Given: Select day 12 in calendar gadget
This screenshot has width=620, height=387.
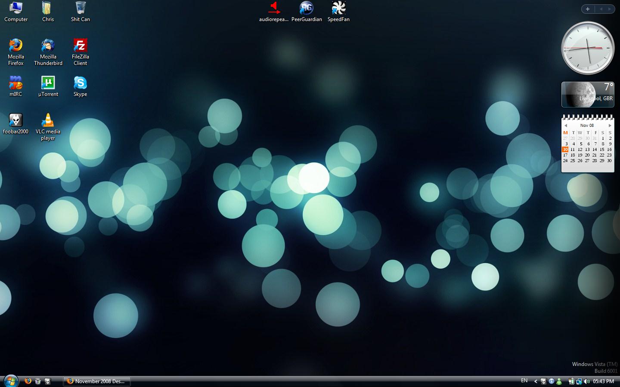Looking at the screenshot, I should pos(580,150).
